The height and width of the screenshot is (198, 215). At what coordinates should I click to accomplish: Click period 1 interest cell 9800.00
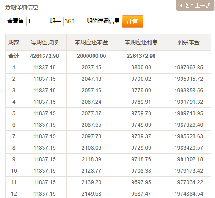(x=141, y=68)
